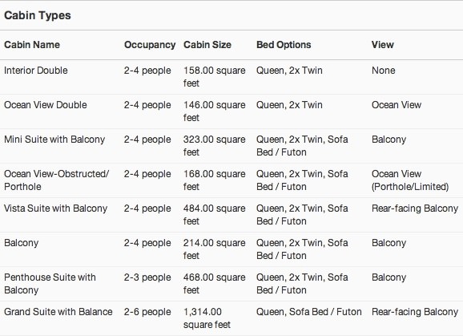Click the 1,314.00 square feet cell

207,318
